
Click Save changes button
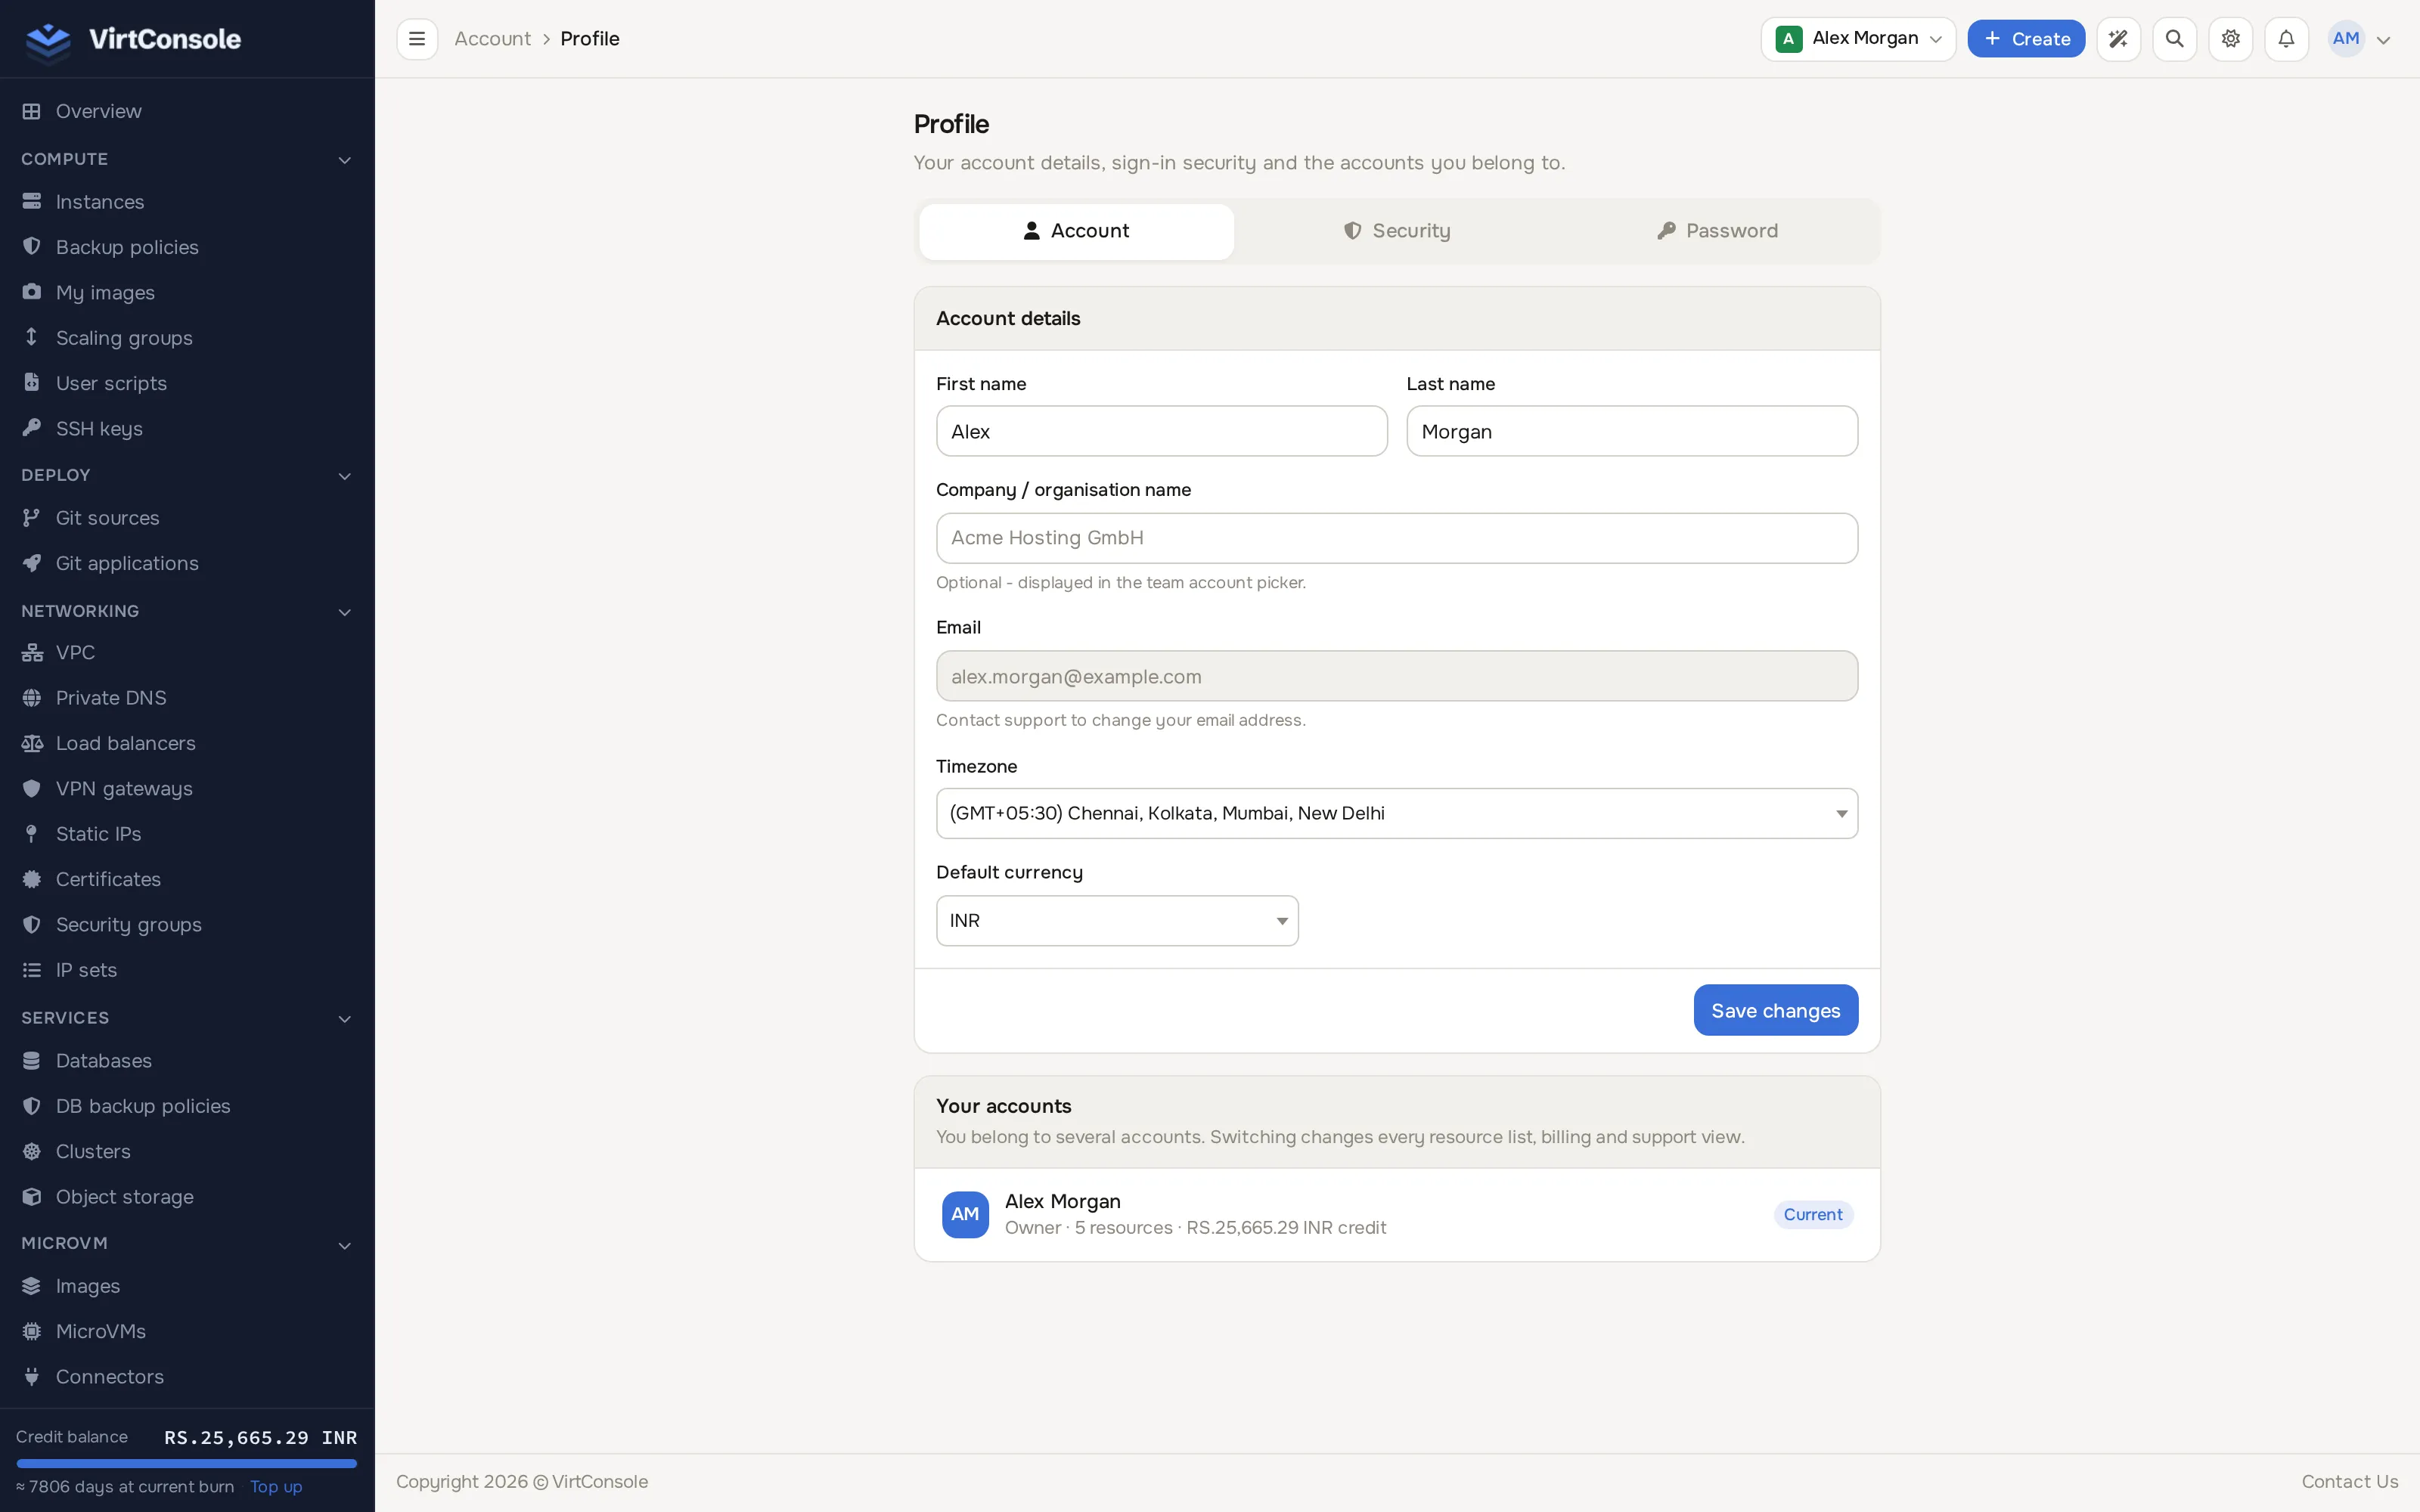click(x=1775, y=1010)
